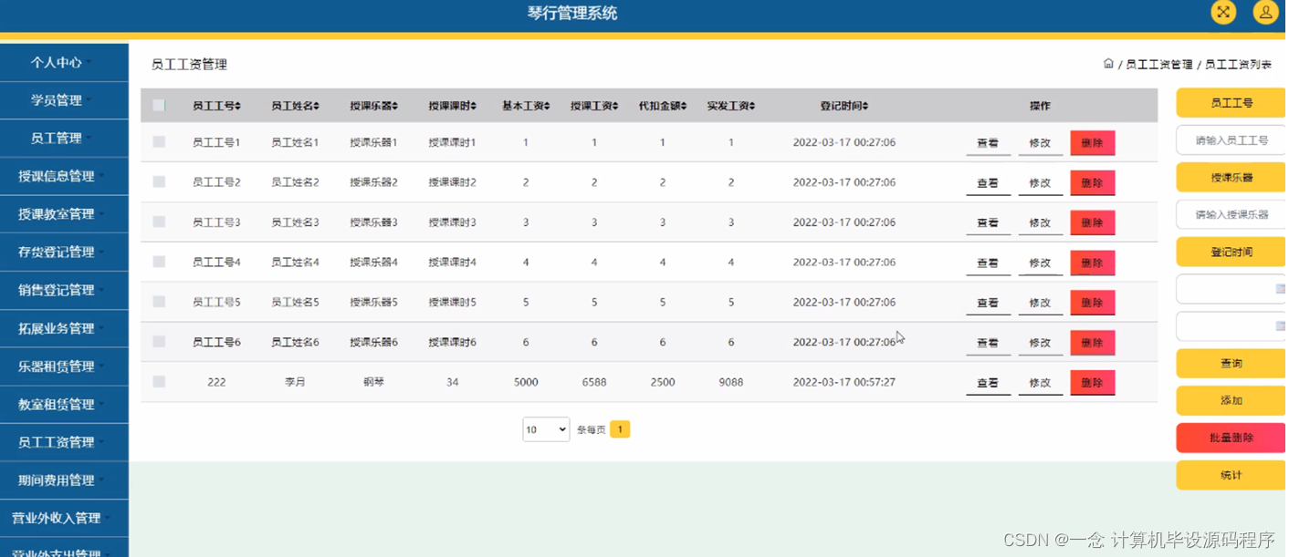
Task: Click the 批量删除 batch delete button
Action: click(x=1228, y=437)
